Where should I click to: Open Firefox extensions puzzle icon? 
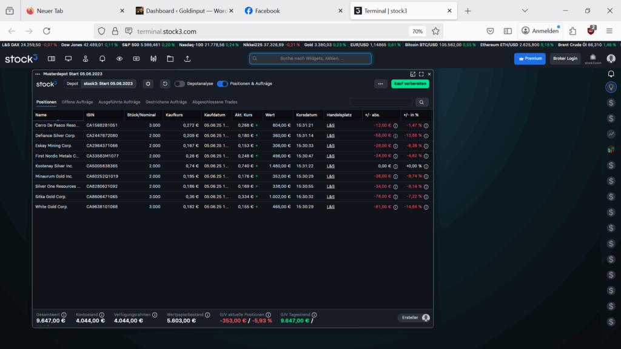(572, 32)
